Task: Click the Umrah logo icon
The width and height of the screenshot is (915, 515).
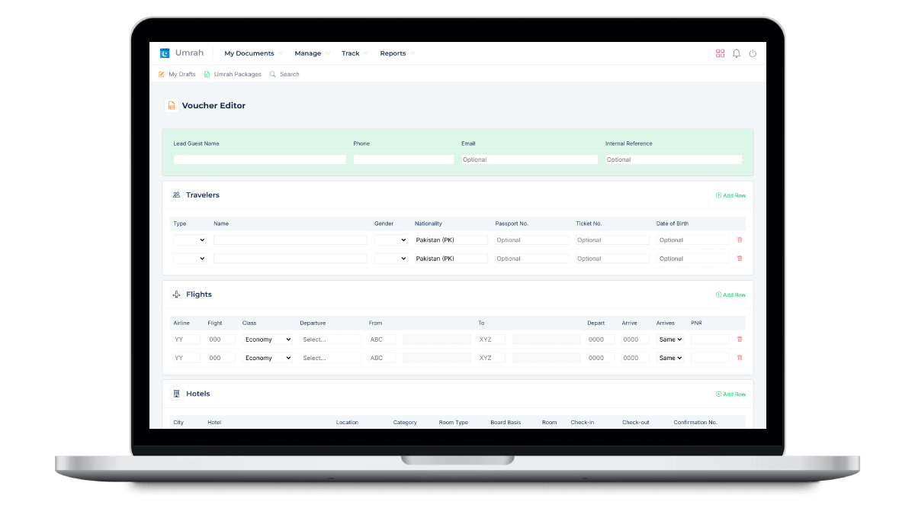Action: [x=165, y=53]
